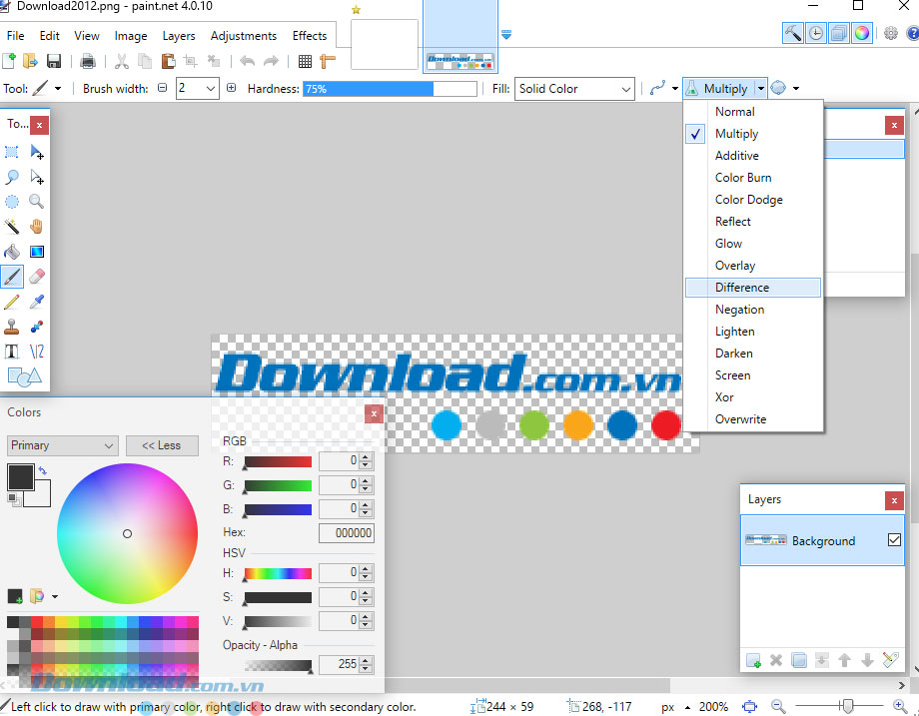The height and width of the screenshot is (716, 919).
Task: Click the Hex color input field
Action: [347, 532]
